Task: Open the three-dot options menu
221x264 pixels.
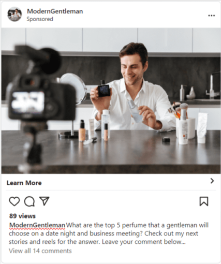Action: (211, 16)
